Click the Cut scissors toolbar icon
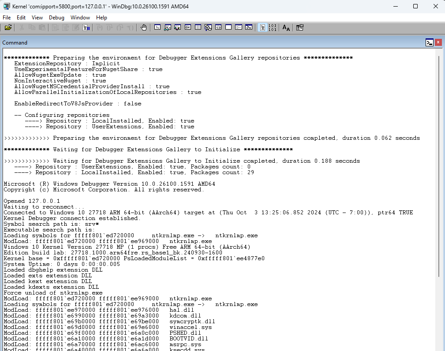Image resolution: width=445 pixels, height=351 pixels. (x=22, y=27)
